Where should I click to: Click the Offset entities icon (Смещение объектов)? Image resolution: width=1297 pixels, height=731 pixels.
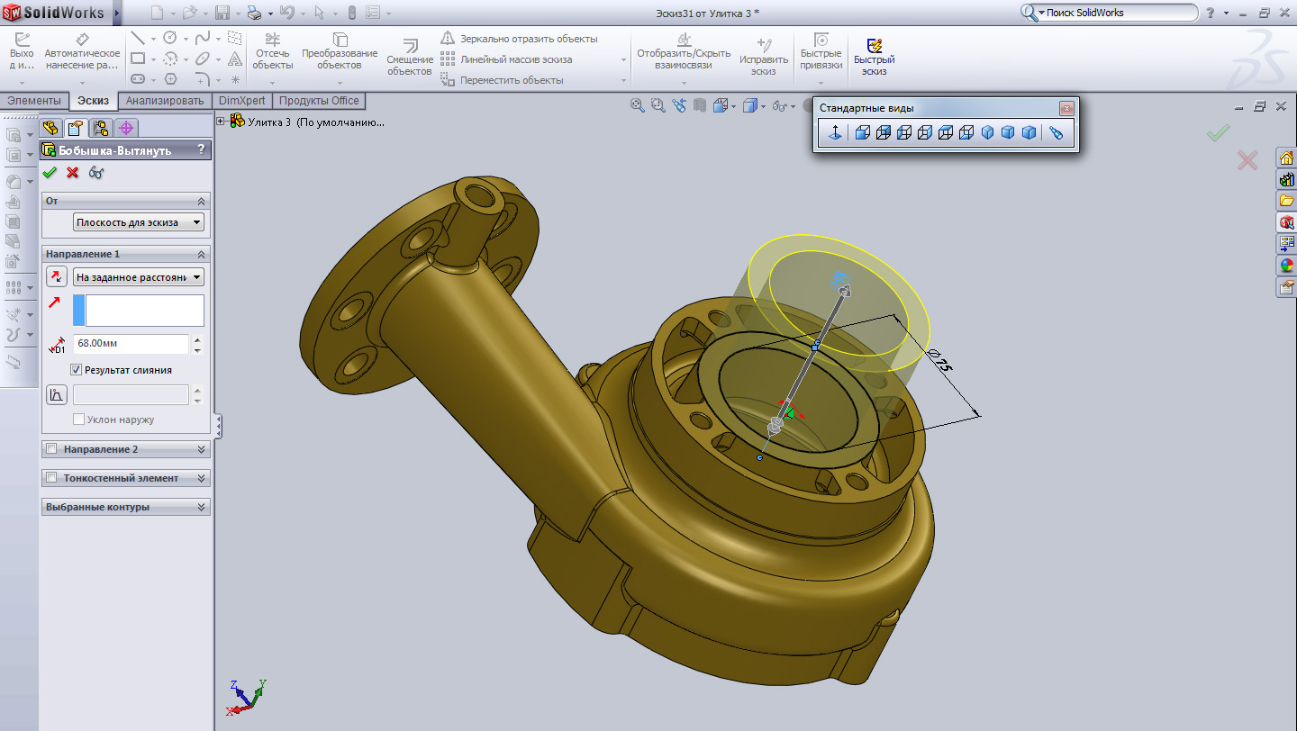pos(410,46)
